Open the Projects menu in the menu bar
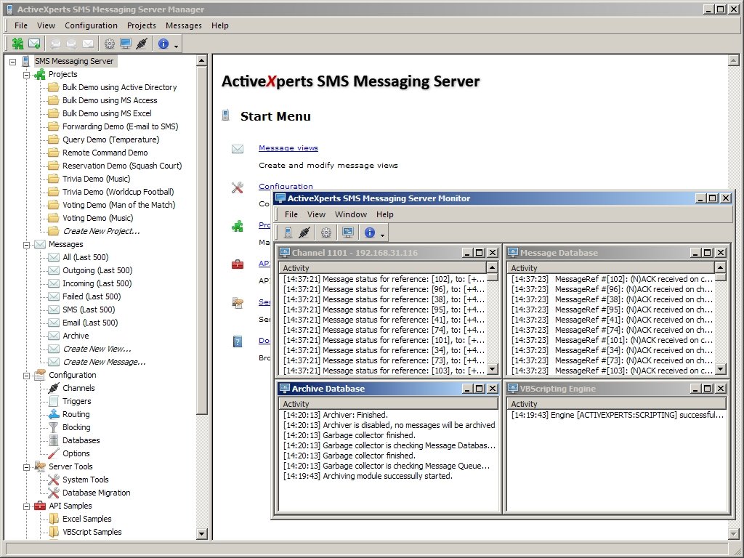Viewport: 744px width, 558px height. coord(142,25)
